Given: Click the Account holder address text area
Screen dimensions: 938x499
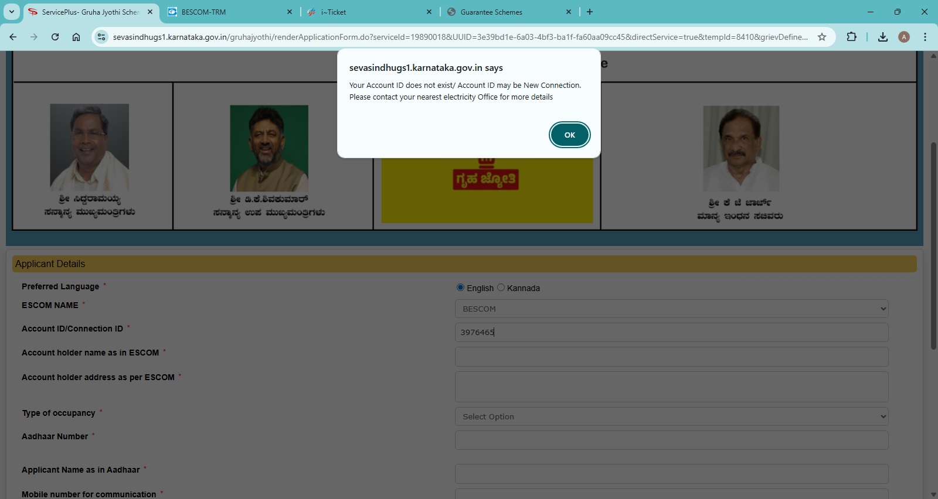Looking at the screenshot, I should coord(671,387).
